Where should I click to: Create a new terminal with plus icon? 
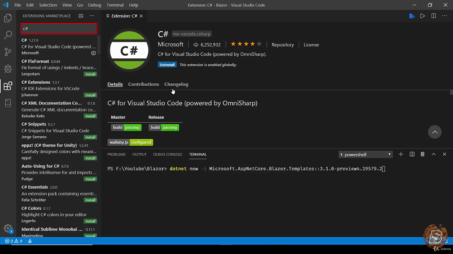coord(401,155)
